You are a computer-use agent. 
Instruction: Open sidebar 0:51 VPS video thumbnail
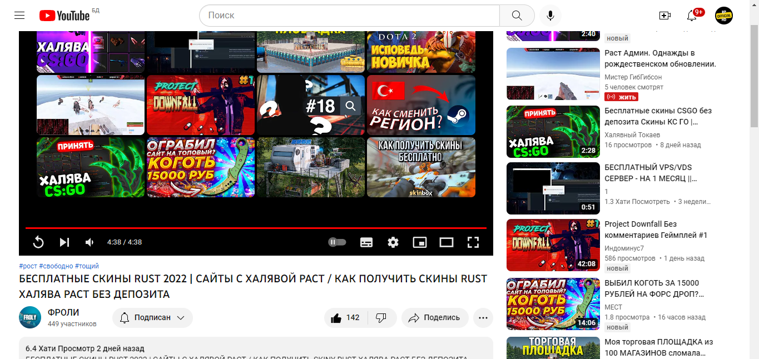(x=553, y=188)
